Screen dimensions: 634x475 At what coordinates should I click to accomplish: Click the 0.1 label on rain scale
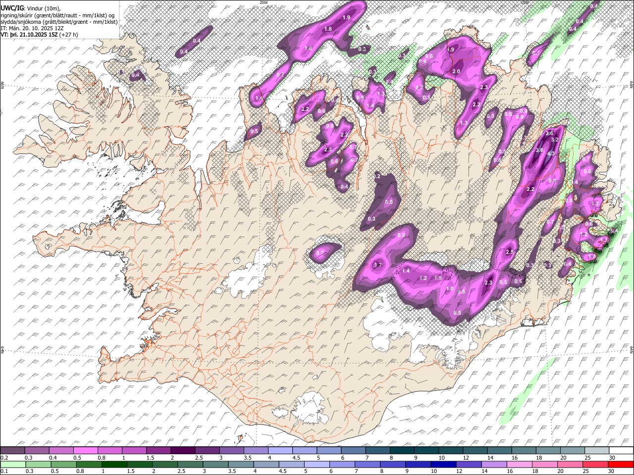(4, 472)
